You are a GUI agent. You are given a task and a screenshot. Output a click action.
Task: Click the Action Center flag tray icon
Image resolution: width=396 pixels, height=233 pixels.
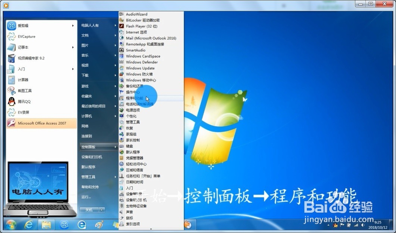point(343,225)
